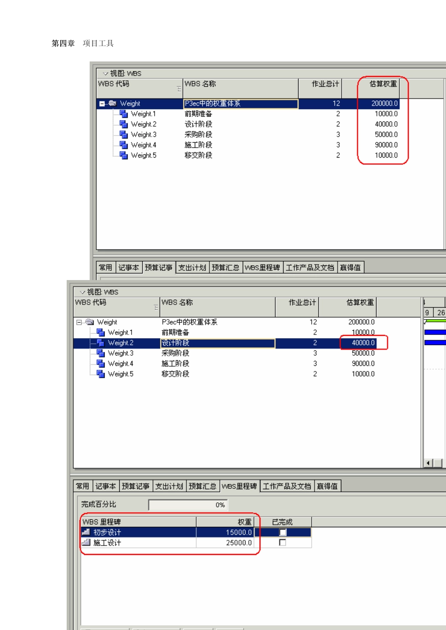
Task: Select the 支出计划 tab in the lower window
Action: pyautogui.click(x=169, y=486)
